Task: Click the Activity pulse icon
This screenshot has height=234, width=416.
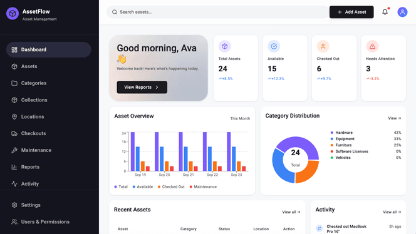Action: pos(14,184)
